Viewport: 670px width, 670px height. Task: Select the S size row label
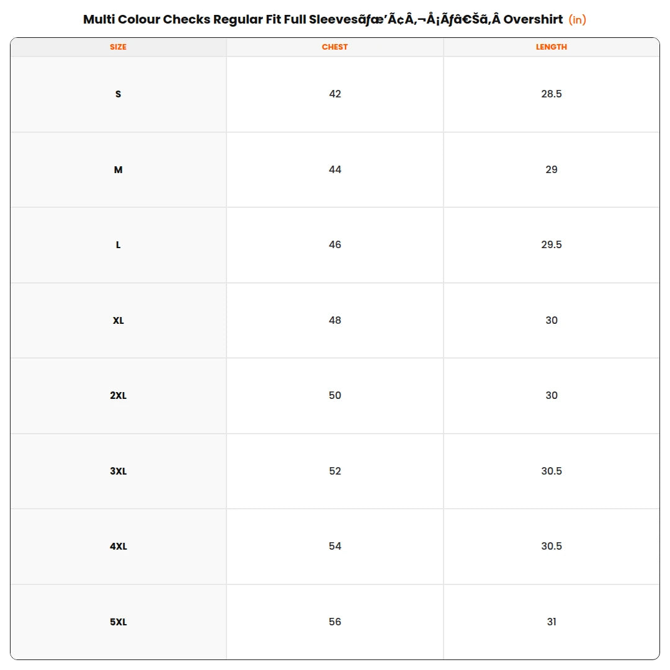coord(118,94)
